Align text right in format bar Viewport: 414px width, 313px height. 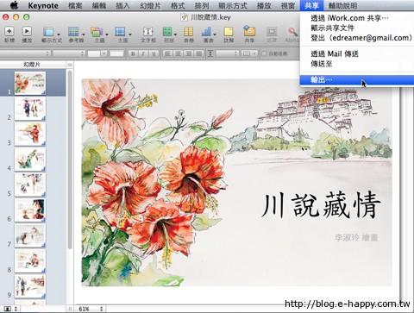[x=188, y=53]
